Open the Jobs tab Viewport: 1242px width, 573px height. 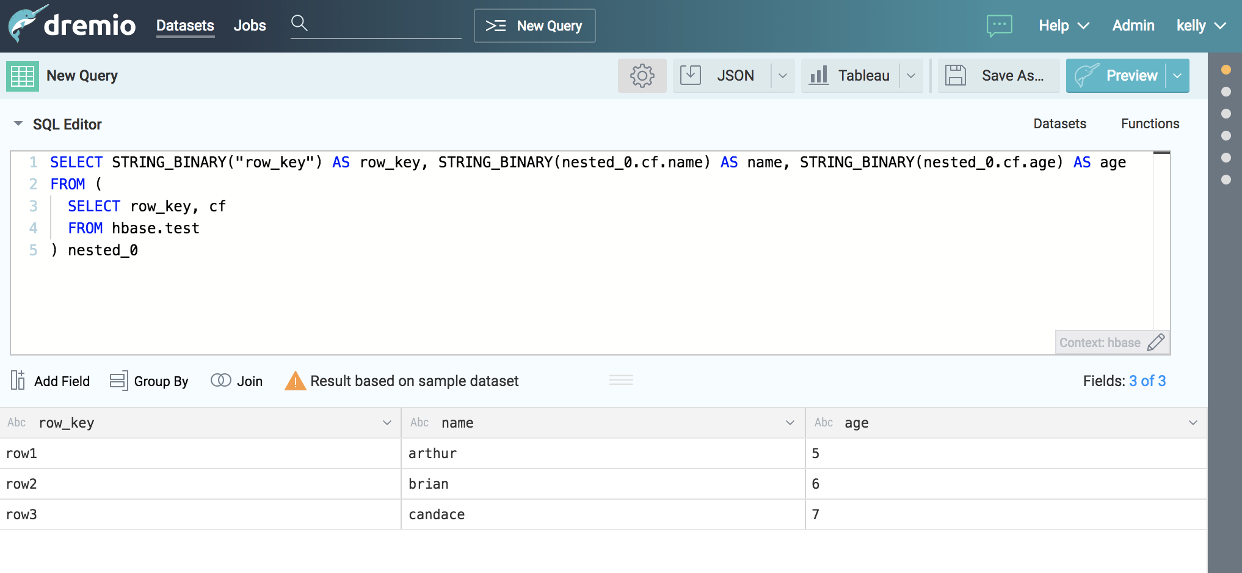click(250, 26)
